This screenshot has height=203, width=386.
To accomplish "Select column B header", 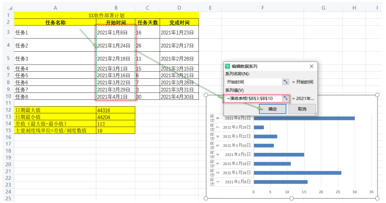I will [115, 8].
